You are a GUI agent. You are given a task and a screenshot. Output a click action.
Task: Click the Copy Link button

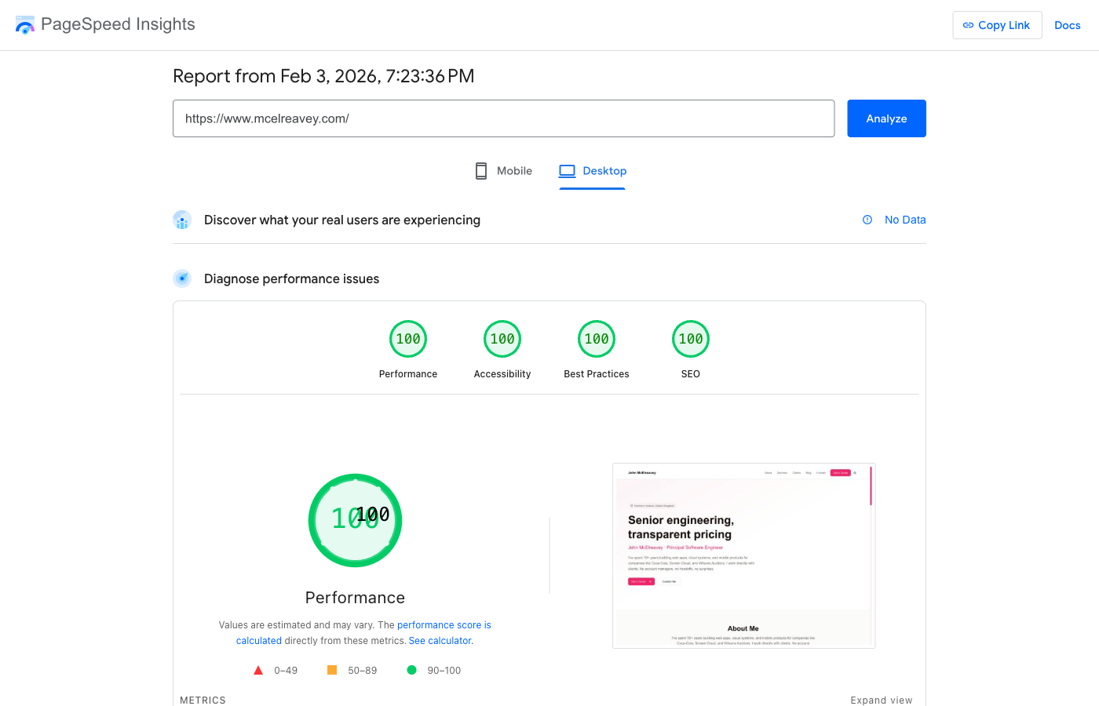click(x=997, y=24)
